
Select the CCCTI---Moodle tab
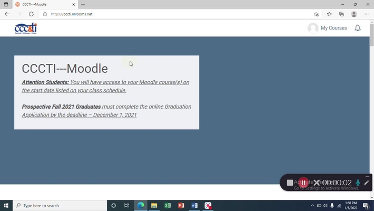[45, 4]
